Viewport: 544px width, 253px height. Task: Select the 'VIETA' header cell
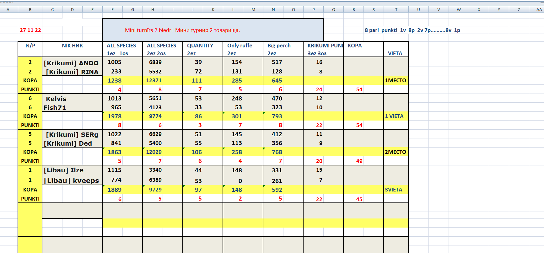(x=396, y=53)
